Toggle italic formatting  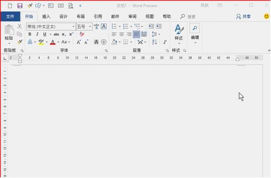click(37, 34)
